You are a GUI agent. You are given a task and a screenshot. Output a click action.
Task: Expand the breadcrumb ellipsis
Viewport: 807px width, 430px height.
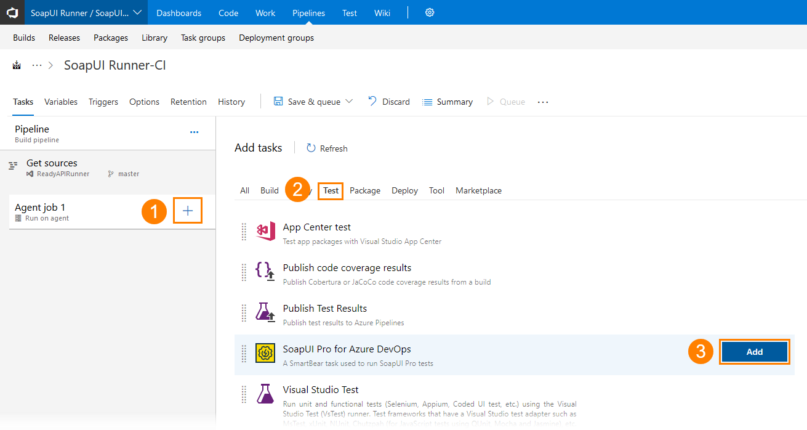coord(37,65)
